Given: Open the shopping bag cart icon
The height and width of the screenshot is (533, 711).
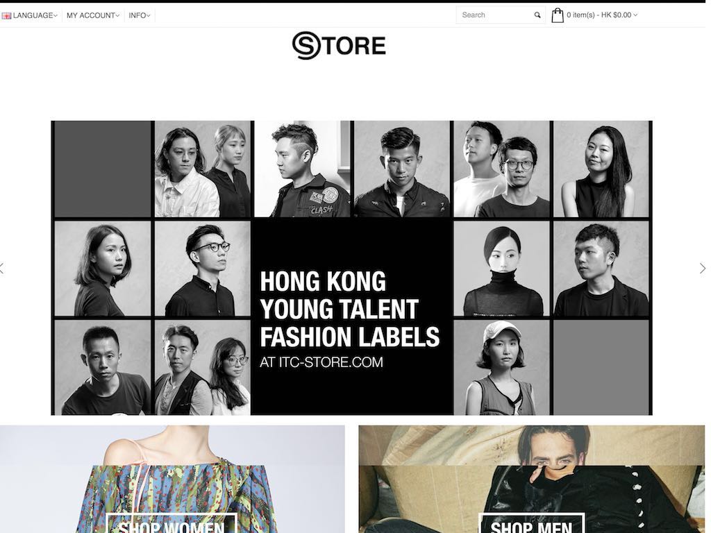Looking at the screenshot, I should tap(558, 15).
